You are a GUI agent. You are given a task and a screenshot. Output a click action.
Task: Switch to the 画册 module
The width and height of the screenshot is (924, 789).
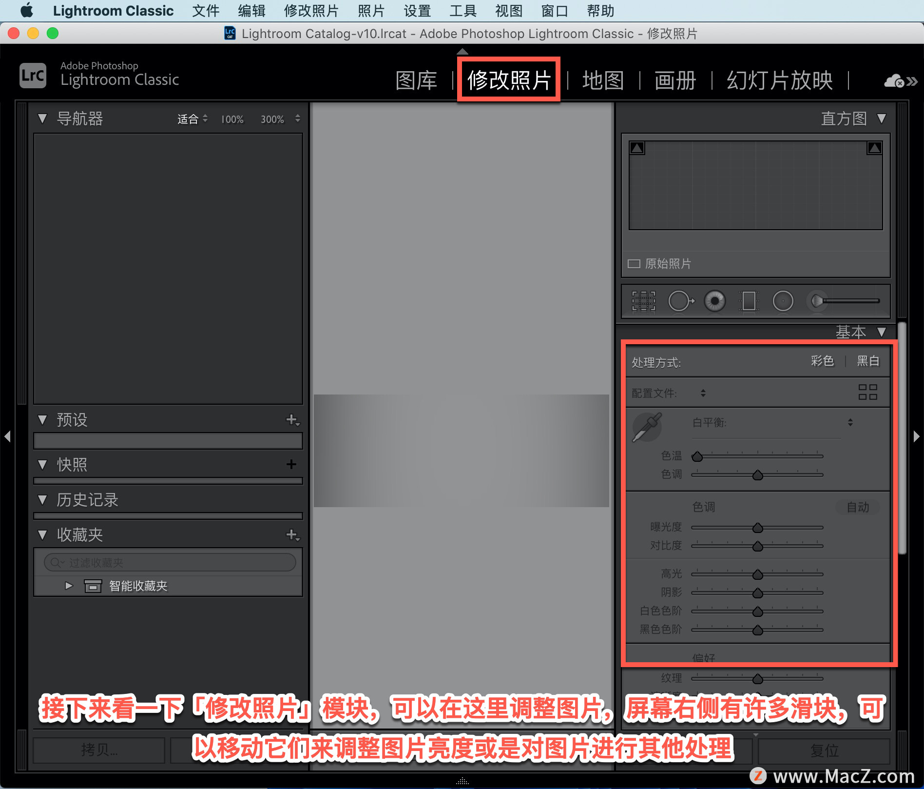coord(675,80)
